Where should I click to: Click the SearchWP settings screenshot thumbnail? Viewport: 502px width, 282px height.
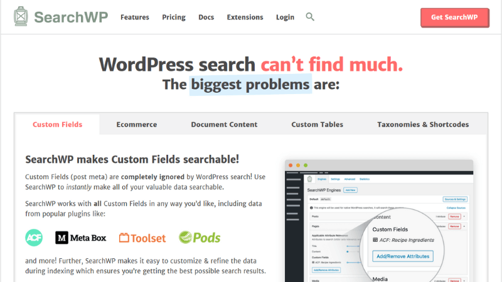379,221
